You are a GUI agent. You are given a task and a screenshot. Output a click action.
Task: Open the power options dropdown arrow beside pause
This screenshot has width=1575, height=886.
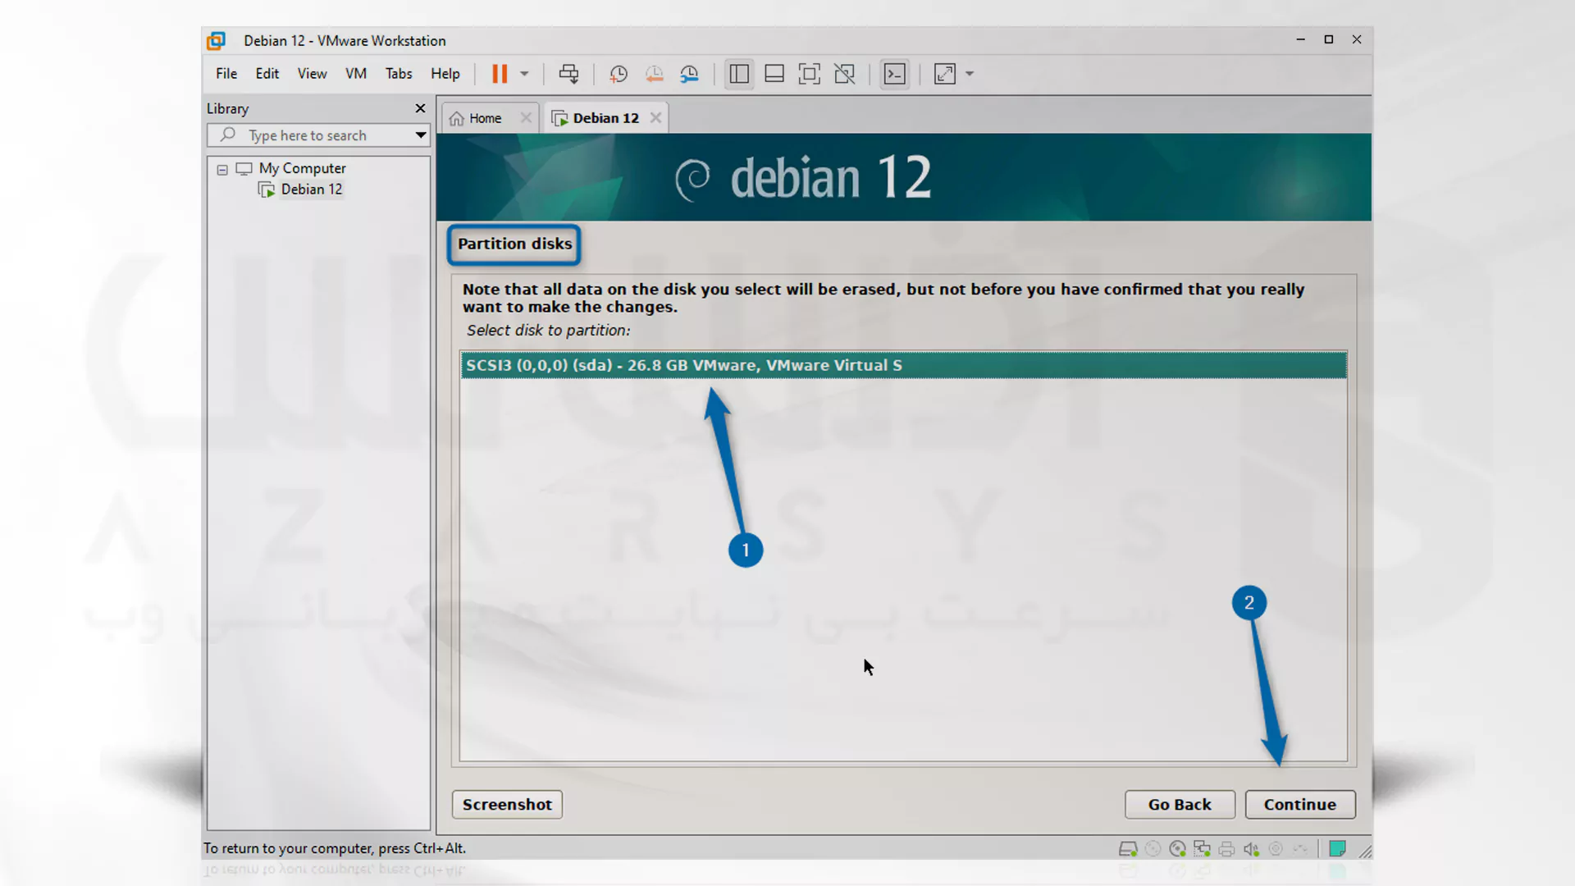524,74
